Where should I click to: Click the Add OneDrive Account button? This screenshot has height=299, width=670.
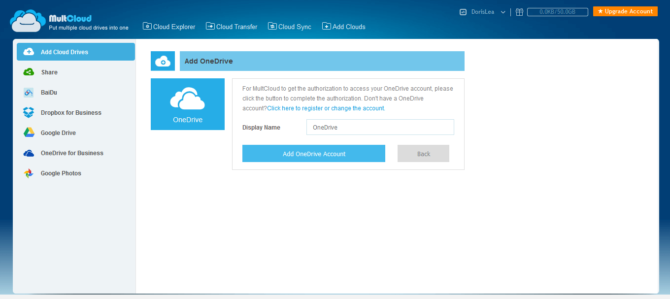(x=314, y=153)
